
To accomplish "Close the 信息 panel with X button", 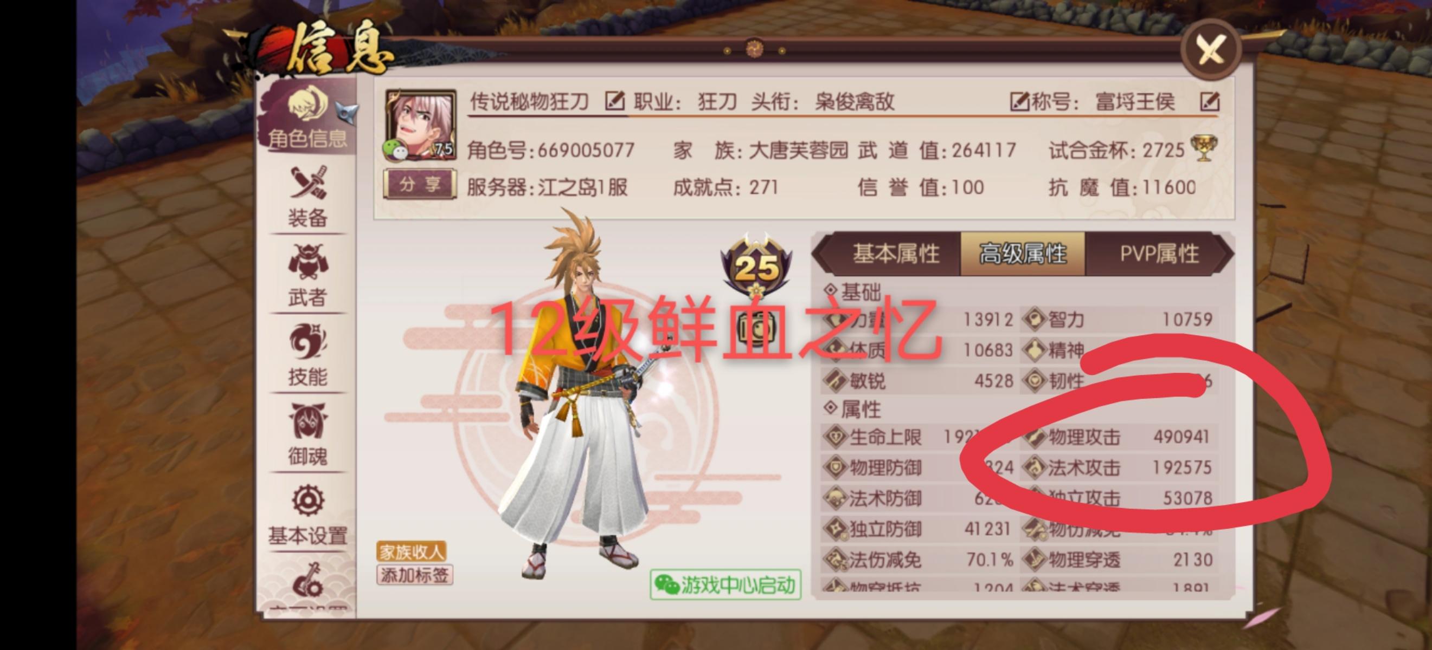I will [x=1211, y=50].
